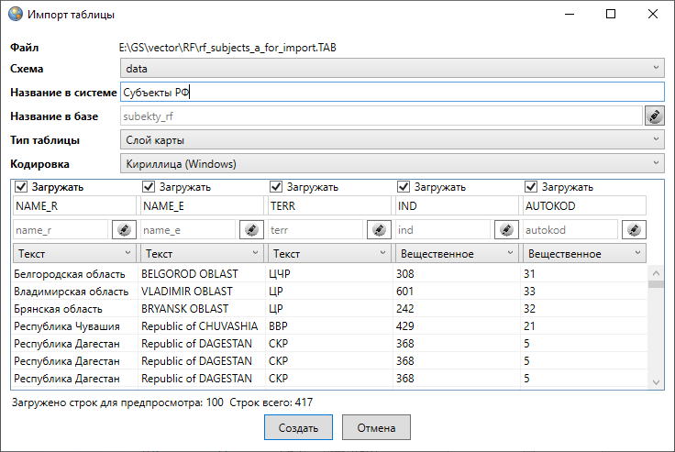The height and width of the screenshot is (452, 675).
Task: Disable 'Загружать' for AUTOKOD column
Action: (532, 187)
